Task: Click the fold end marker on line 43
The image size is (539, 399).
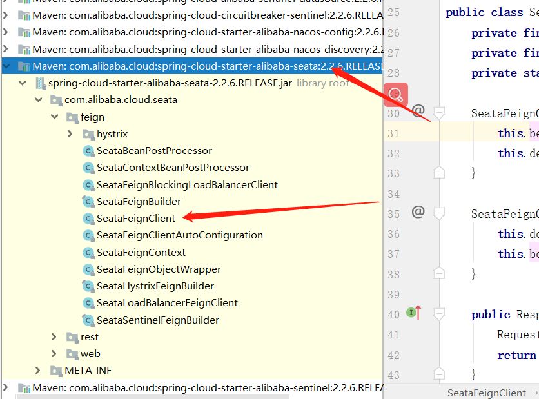Action: pyautogui.click(x=439, y=374)
